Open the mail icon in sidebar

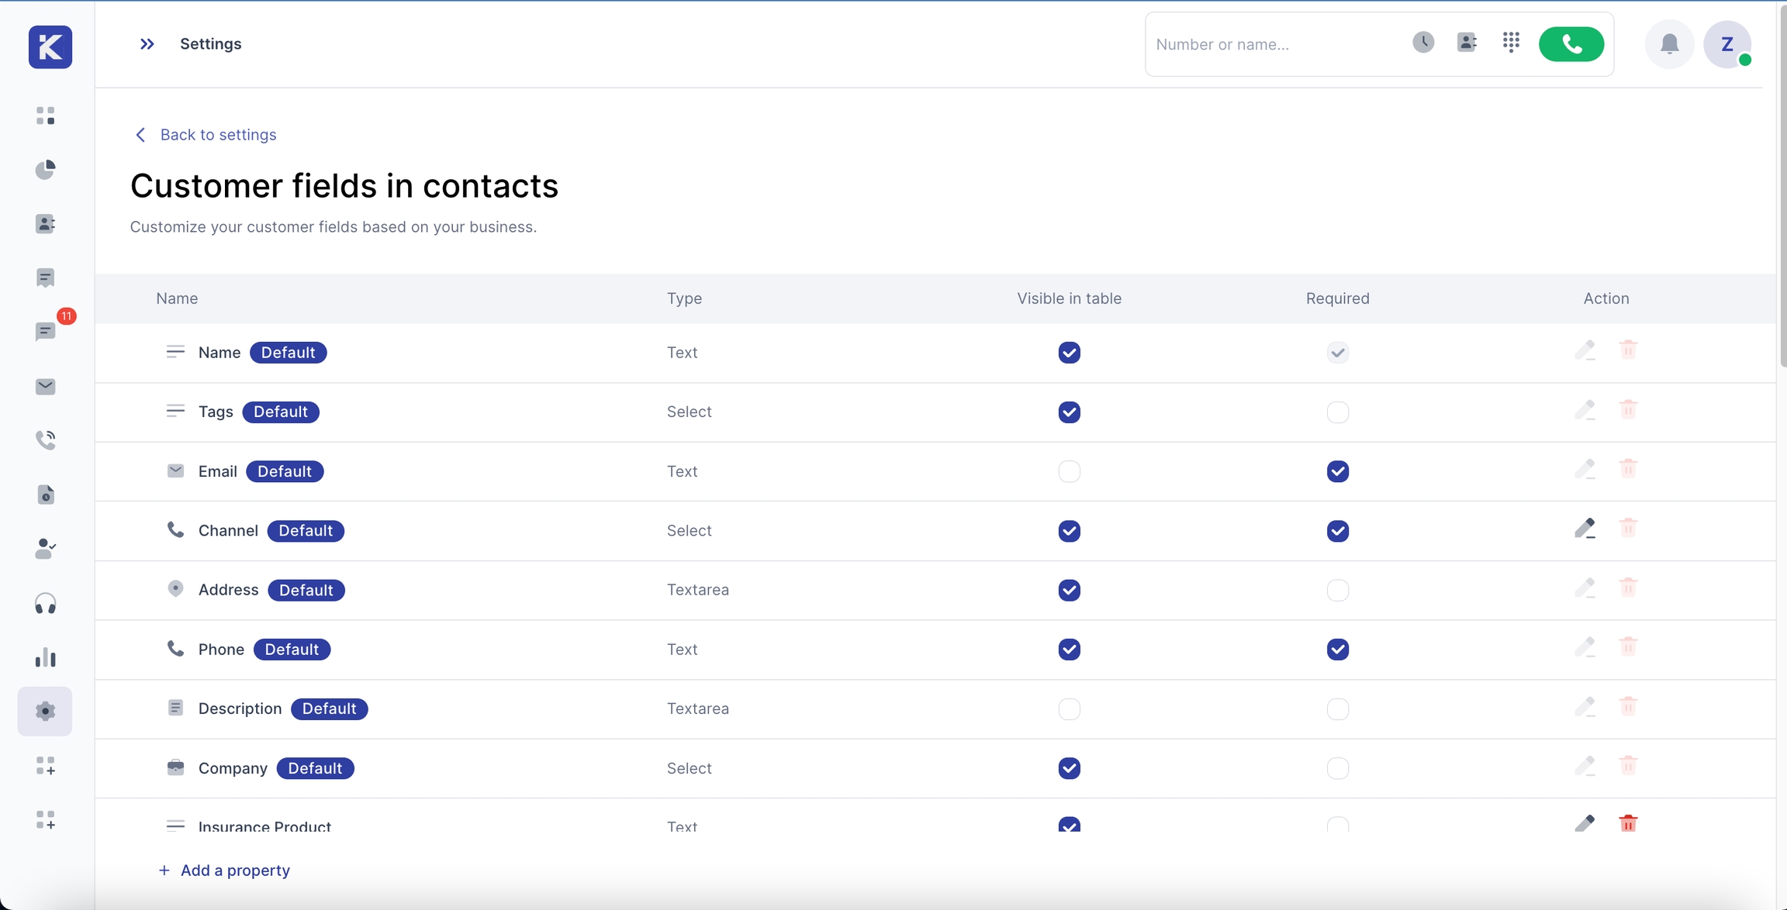[46, 386]
